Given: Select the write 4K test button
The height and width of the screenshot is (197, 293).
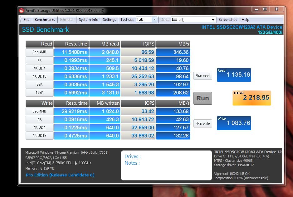Looking at the screenshot, I should coord(39,119).
